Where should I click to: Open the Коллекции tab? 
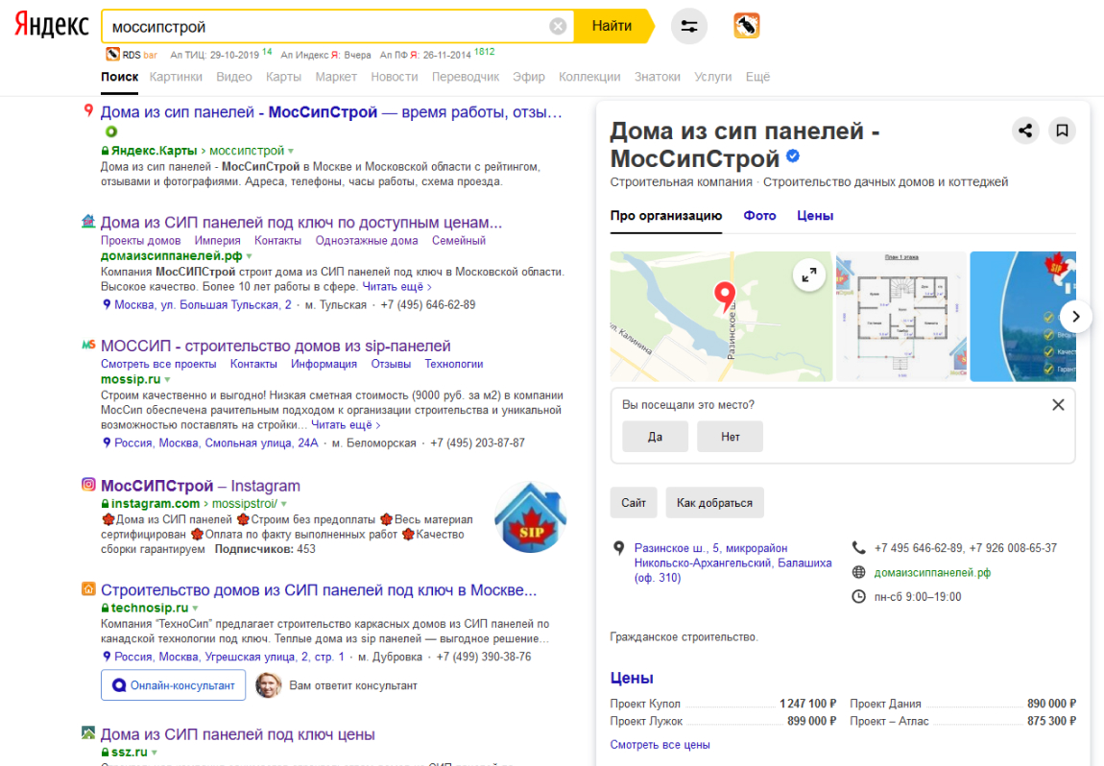coord(589,77)
